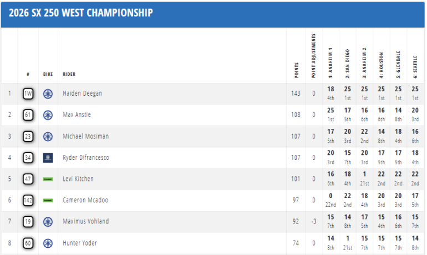
Task: Click the number 142 plate badge
Action: [x=28, y=200]
